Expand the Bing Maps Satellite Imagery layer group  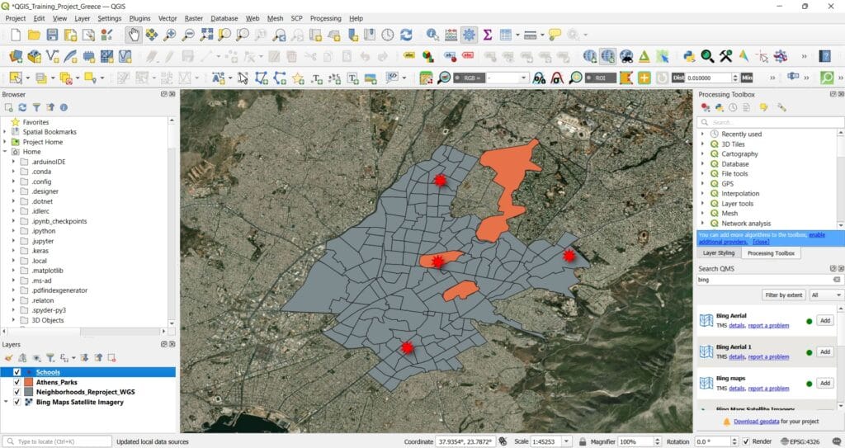tap(6, 402)
